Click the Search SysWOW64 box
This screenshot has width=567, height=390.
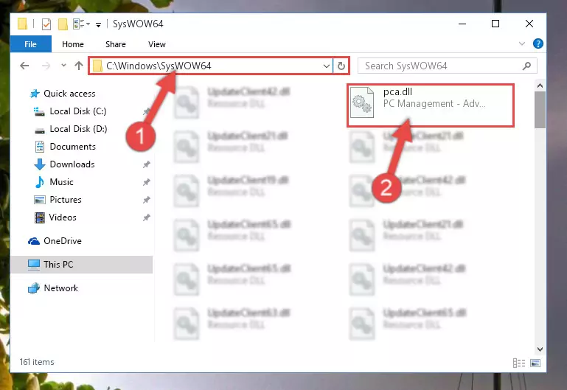point(447,66)
